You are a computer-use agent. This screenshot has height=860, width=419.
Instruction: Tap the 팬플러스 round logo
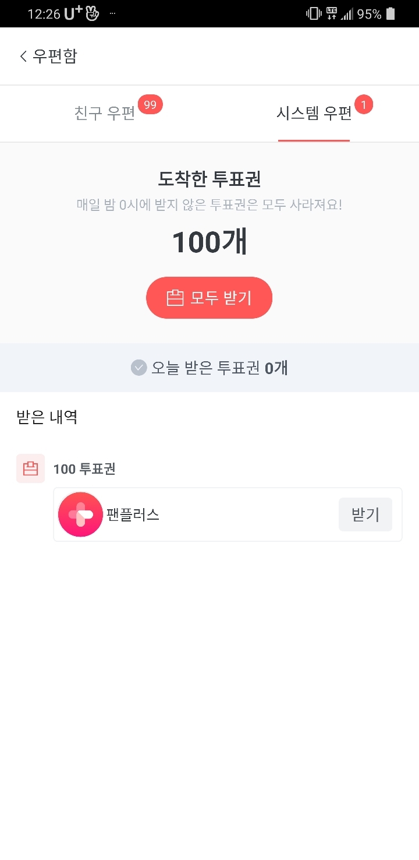point(80,514)
